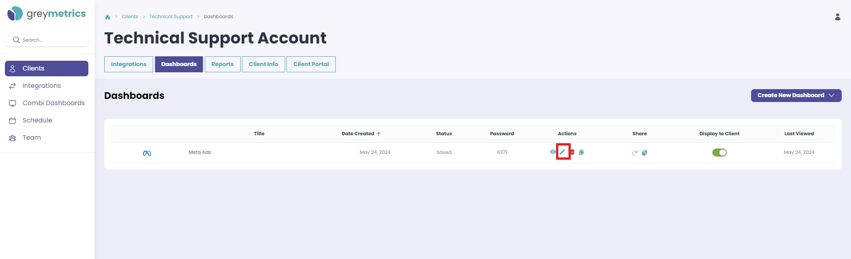Click the Last Viewed value May 24, 2024

coord(799,152)
